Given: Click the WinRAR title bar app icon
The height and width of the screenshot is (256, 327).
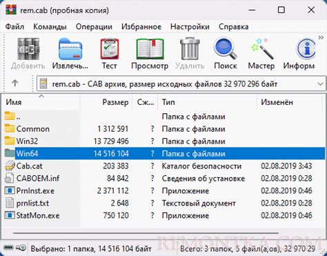Looking at the screenshot, I should [x=11, y=10].
